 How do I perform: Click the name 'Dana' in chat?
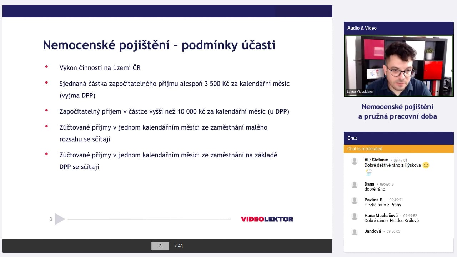[370, 184]
